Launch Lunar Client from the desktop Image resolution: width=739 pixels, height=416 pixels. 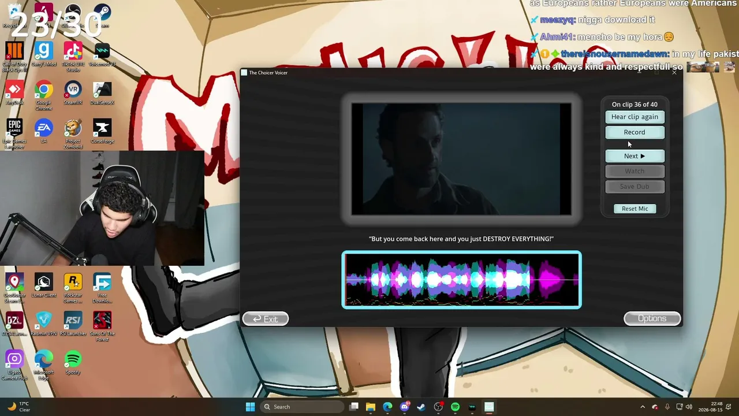click(x=43, y=285)
